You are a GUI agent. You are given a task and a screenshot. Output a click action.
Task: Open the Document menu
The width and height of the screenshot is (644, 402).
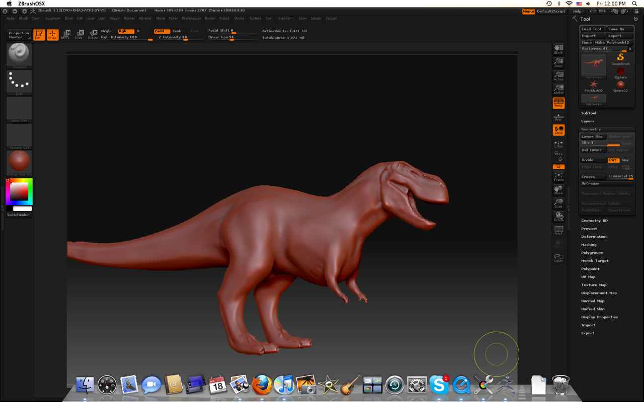coord(52,18)
